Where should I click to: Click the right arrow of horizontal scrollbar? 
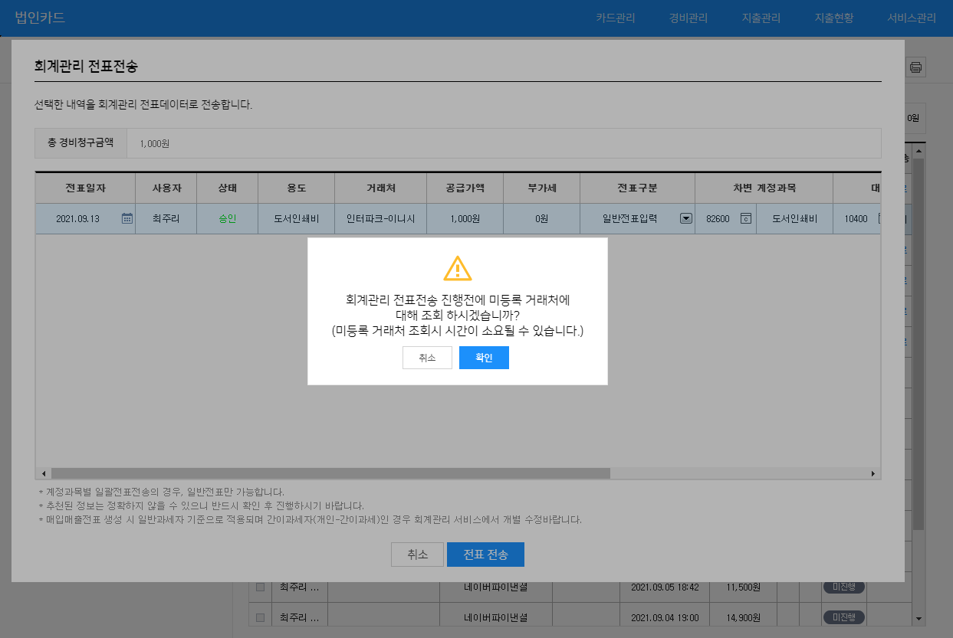(873, 473)
